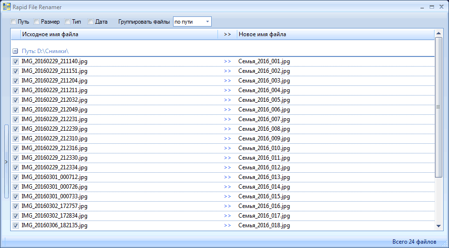Select the Семья_2016_013.jpg new name entry

coord(264,177)
